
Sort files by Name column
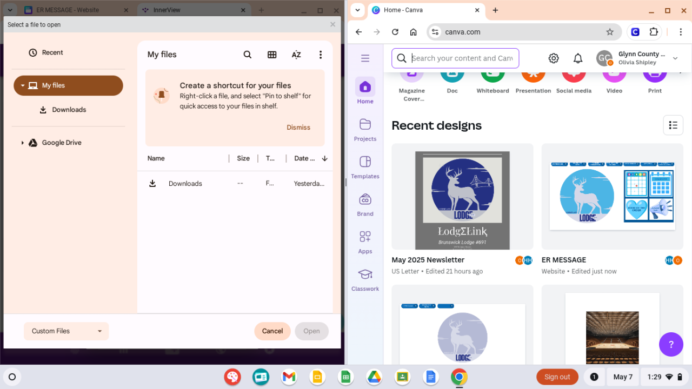coord(156,158)
